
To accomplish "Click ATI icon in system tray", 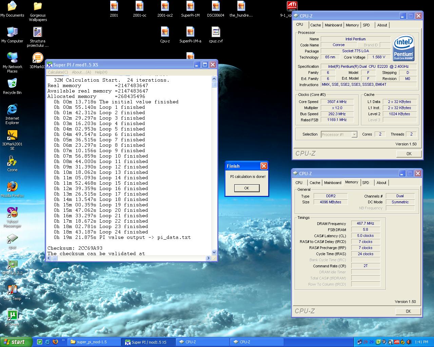I will click(397, 342).
